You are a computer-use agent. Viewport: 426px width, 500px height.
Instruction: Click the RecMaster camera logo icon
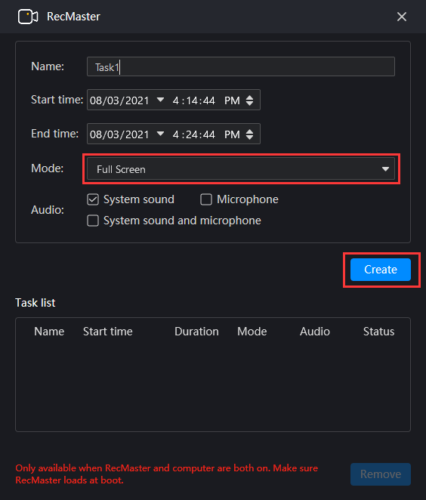(28, 17)
